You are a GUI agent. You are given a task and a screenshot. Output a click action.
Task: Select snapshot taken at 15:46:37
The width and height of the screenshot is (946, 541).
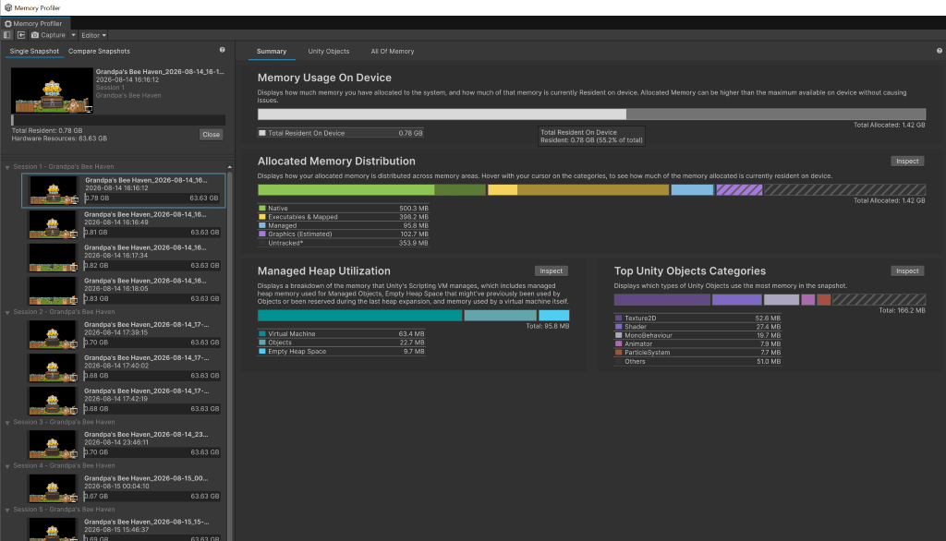tap(124, 529)
